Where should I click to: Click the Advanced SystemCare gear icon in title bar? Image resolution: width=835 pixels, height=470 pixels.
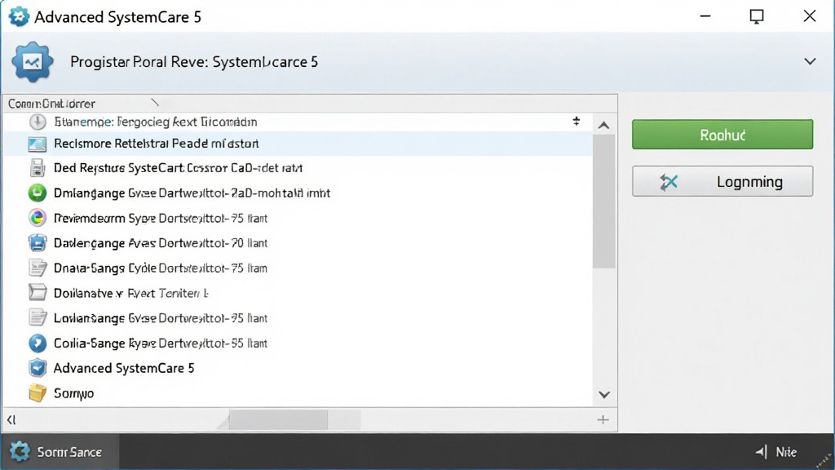[x=20, y=16]
